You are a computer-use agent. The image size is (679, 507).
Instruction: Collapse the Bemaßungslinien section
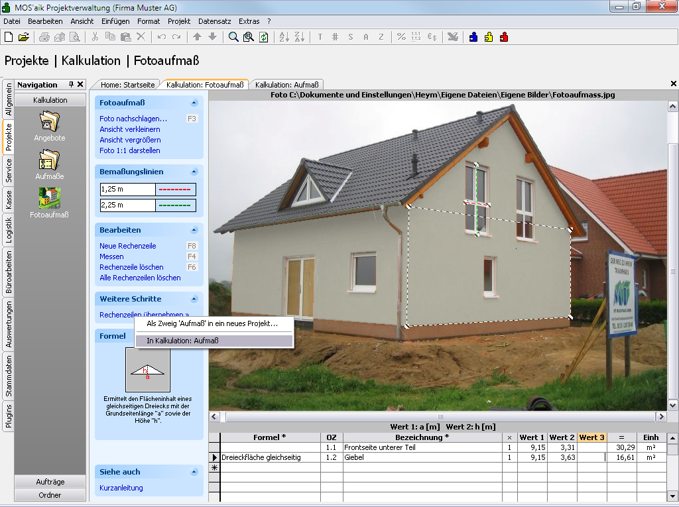194,172
